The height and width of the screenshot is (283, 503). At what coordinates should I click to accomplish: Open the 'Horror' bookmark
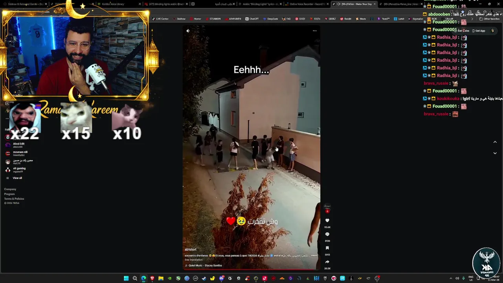196,19
